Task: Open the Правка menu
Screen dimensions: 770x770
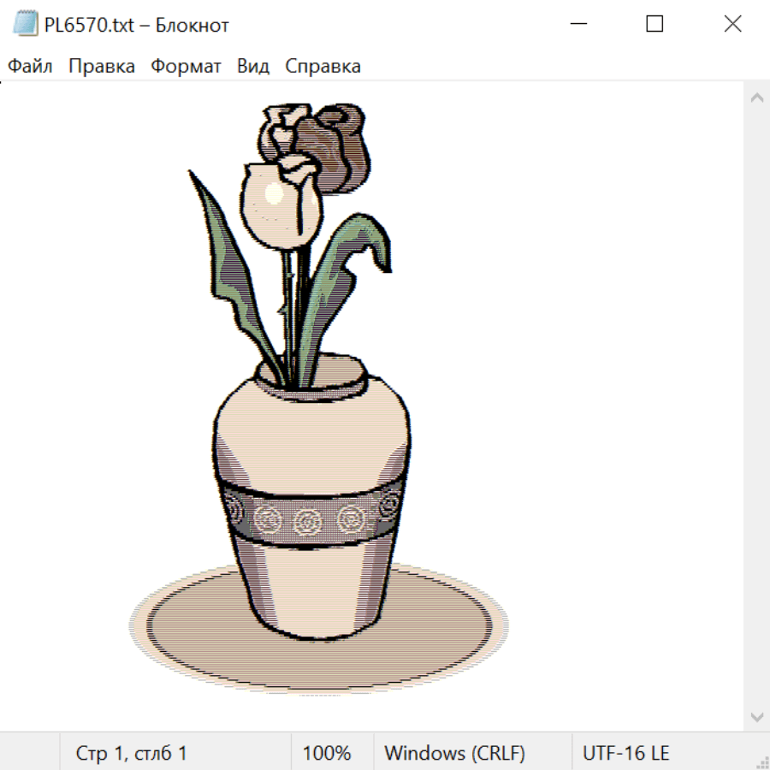Action: [x=102, y=67]
